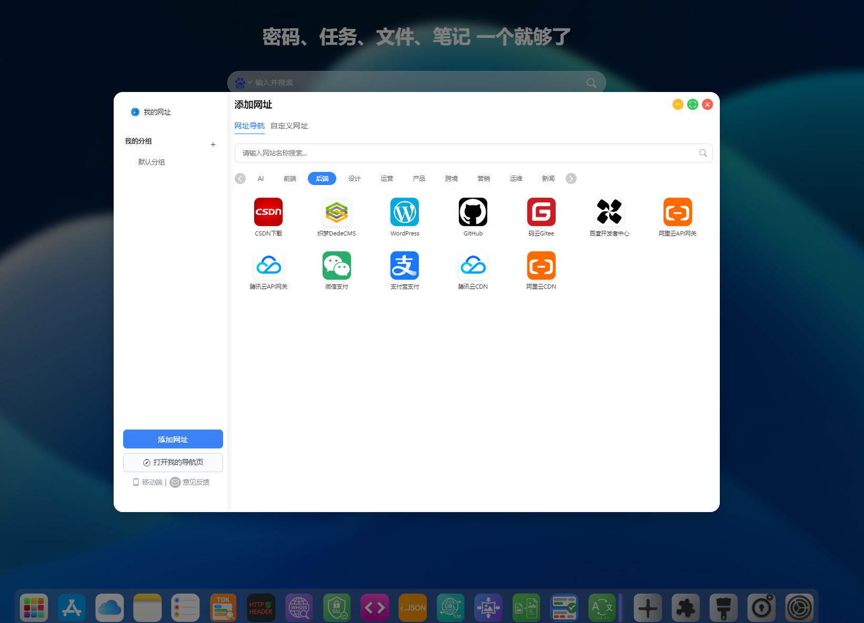Viewport: 864px width, 623px height.
Task: Launch the HTTP Header tool in dock
Action: pyautogui.click(x=261, y=608)
